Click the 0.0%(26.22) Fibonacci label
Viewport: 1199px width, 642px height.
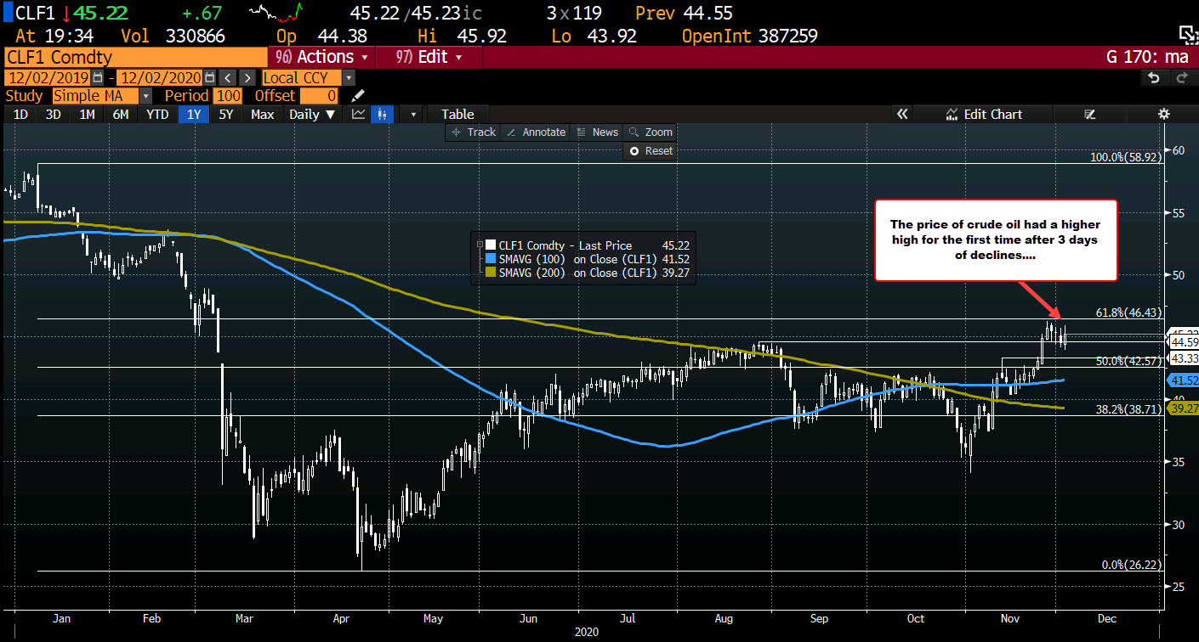(x=1131, y=565)
